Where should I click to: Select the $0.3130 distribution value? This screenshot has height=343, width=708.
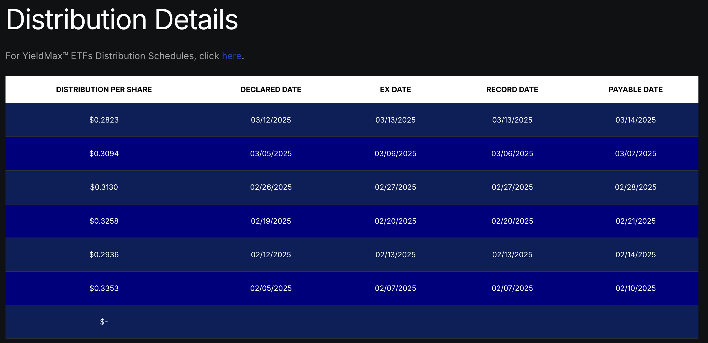pyautogui.click(x=104, y=187)
